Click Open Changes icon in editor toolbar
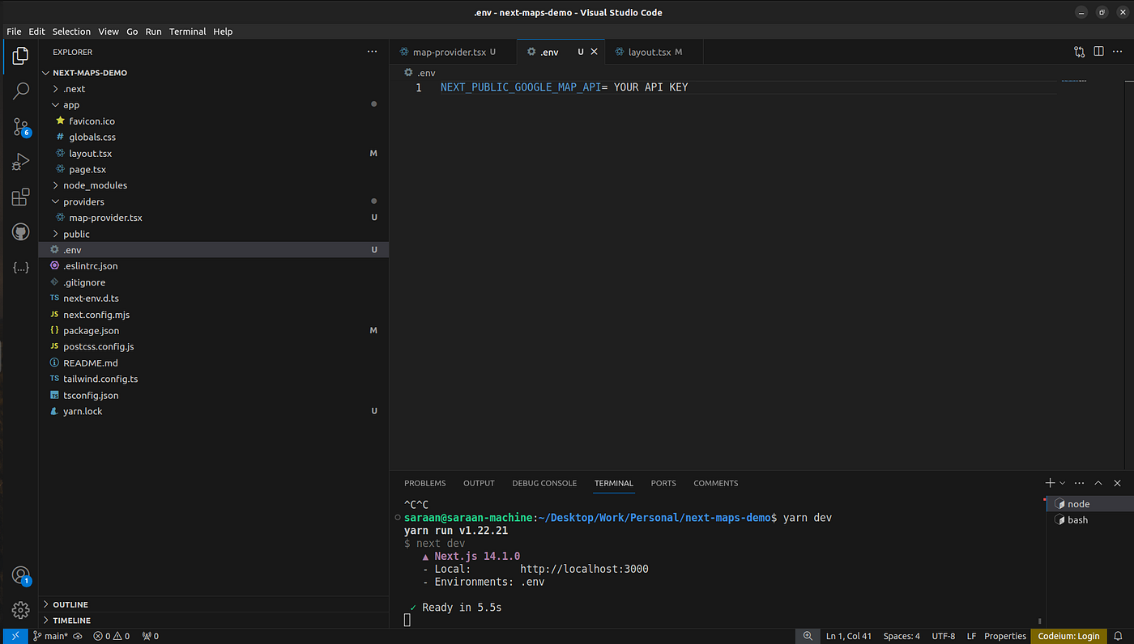The image size is (1134, 644). pyautogui.click(x=1079, y=52)
